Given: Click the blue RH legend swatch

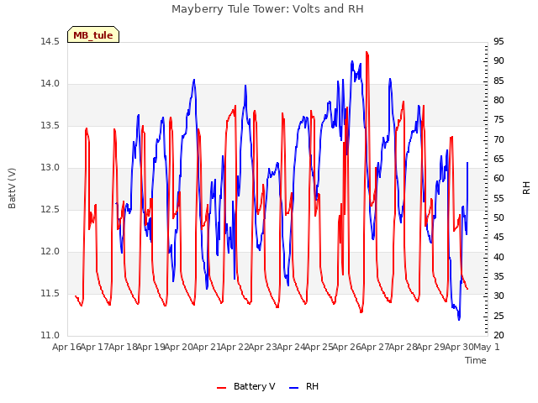Looking at the screenshot, I should [294, 388].
